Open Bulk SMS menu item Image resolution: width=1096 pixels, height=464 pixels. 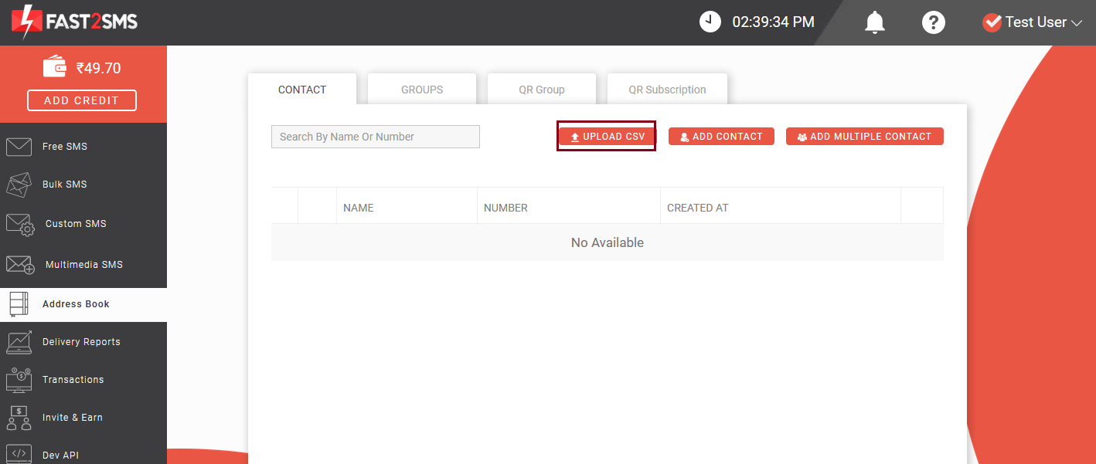coord(65,185)
